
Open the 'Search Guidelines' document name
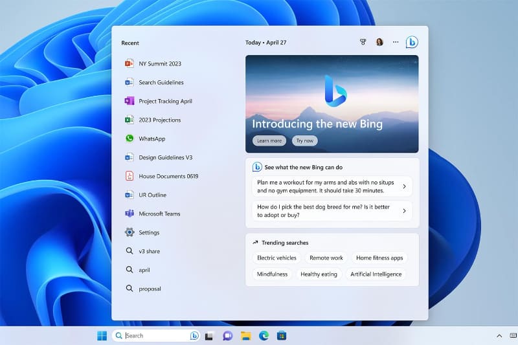161,83
